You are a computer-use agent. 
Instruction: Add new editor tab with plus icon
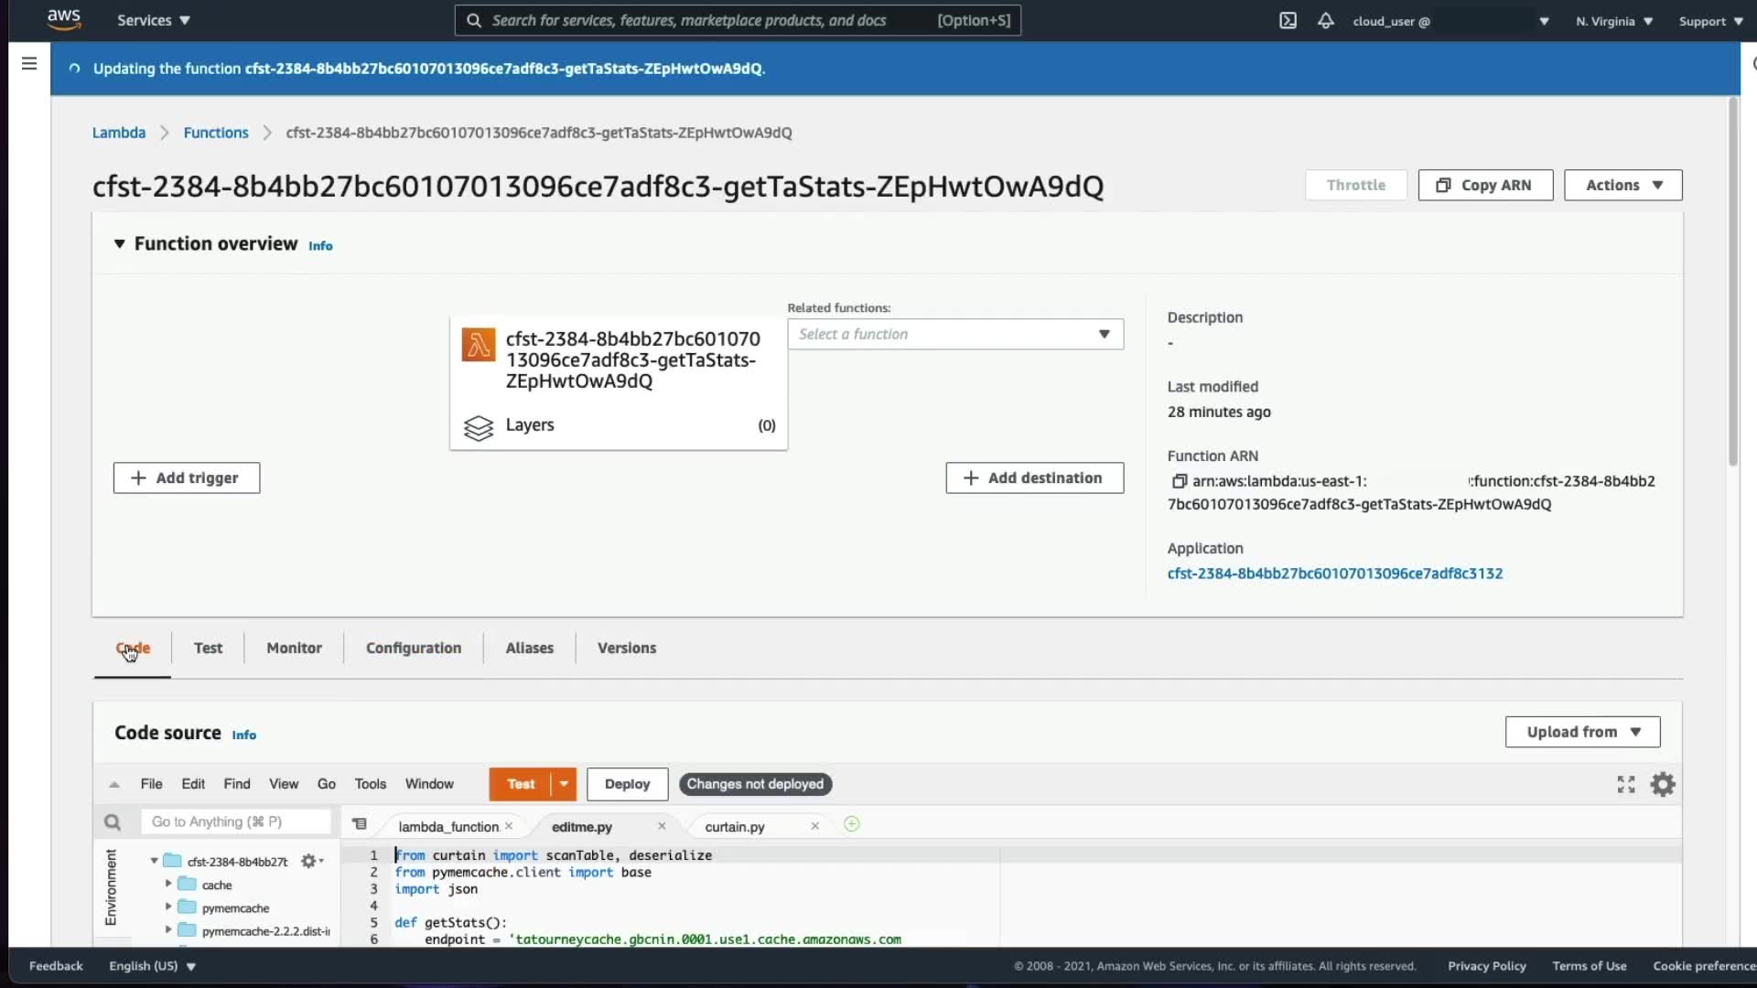pyautogui.click(x=851, y=824)
